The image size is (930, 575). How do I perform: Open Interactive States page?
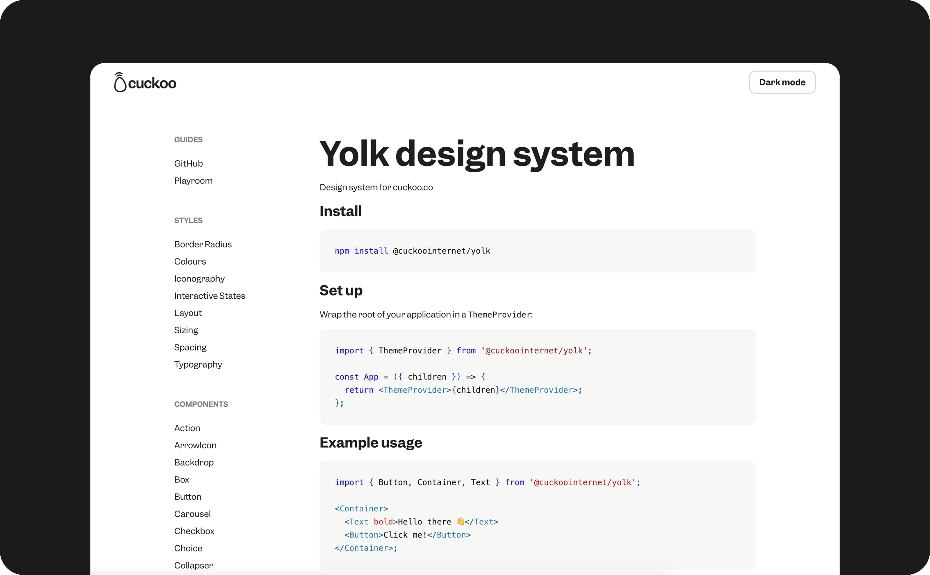(209, 295)
